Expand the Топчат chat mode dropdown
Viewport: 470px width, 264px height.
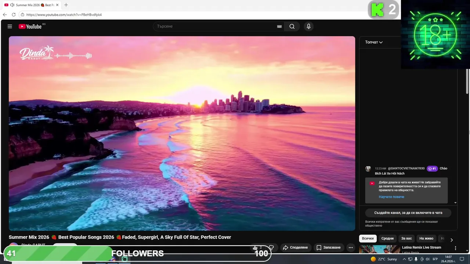tap(374, 42)
